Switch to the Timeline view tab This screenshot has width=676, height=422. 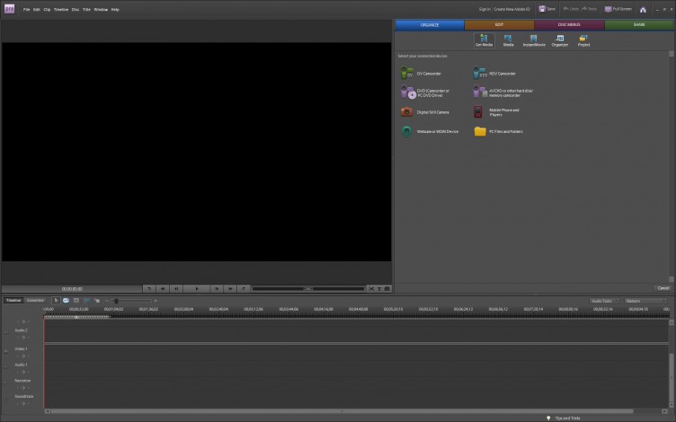pos(13,301)
